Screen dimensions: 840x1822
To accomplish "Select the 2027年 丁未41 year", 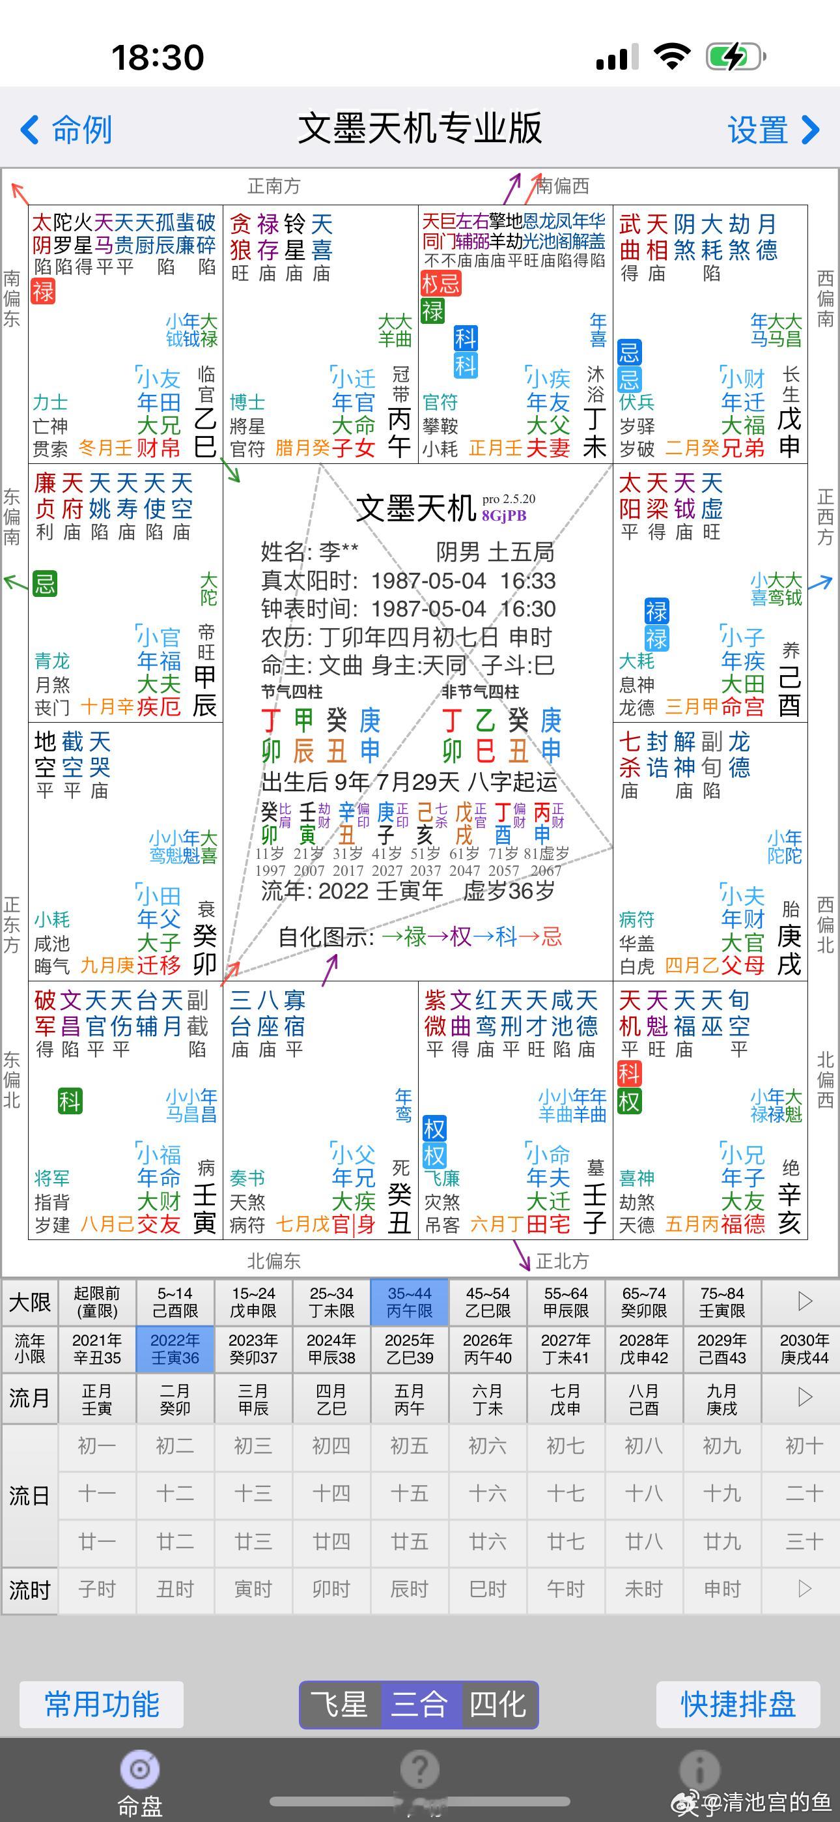I will (566, 1349).
